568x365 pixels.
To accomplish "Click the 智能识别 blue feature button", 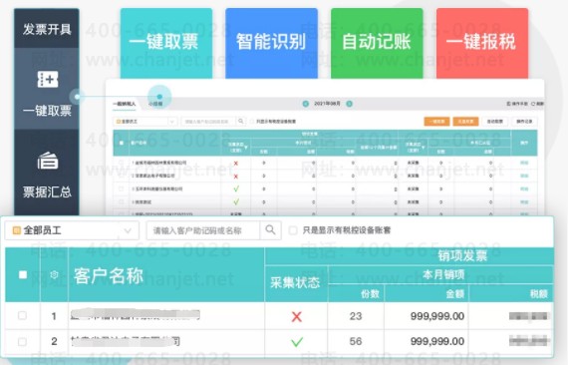I will [271, 43].
